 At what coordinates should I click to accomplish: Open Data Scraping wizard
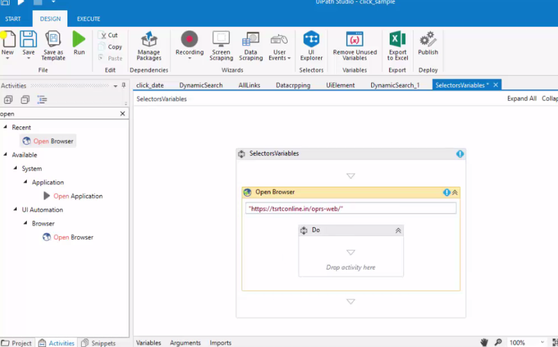click(250, 46)
